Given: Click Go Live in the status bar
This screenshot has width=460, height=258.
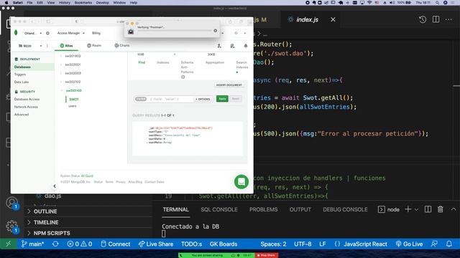Looking at the screenshot, I should (409, 244).
